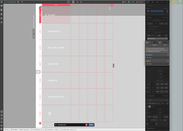Select the first AUTO column header

click(56, 5)
